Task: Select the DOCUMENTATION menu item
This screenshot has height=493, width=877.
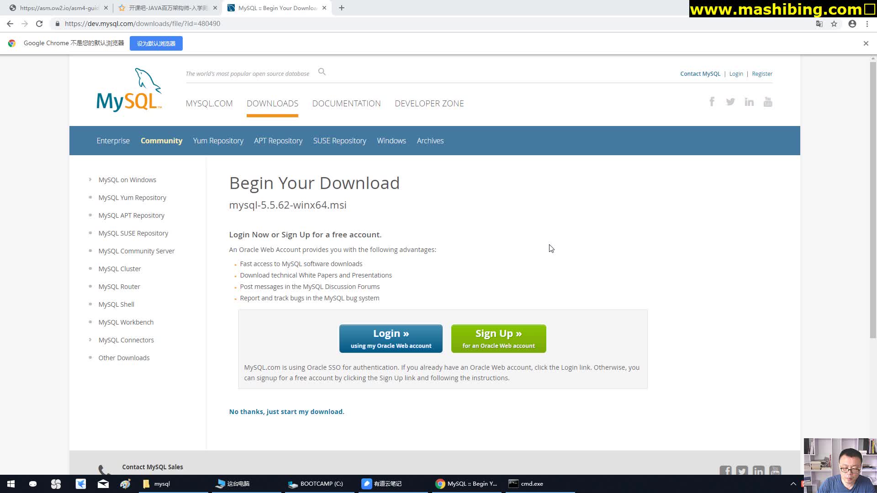Action: tap(346, 104)
